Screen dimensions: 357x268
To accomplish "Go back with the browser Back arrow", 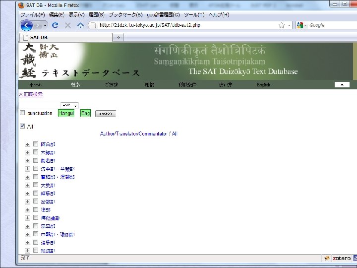I will [26, 25].
